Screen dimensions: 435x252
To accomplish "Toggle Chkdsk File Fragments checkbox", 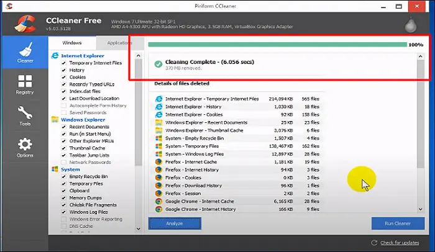I will (x=63, y=205).
